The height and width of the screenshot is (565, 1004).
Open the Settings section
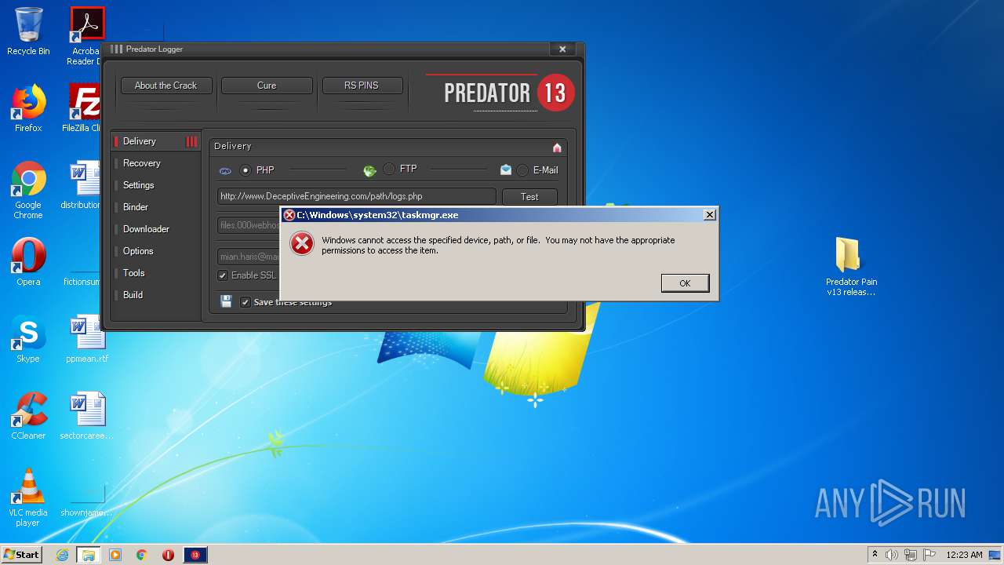tap(156, 185)
